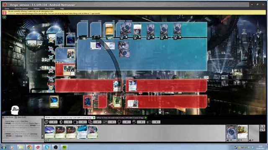Click the green-bordered card in the bottom zone

pos(117,102)
